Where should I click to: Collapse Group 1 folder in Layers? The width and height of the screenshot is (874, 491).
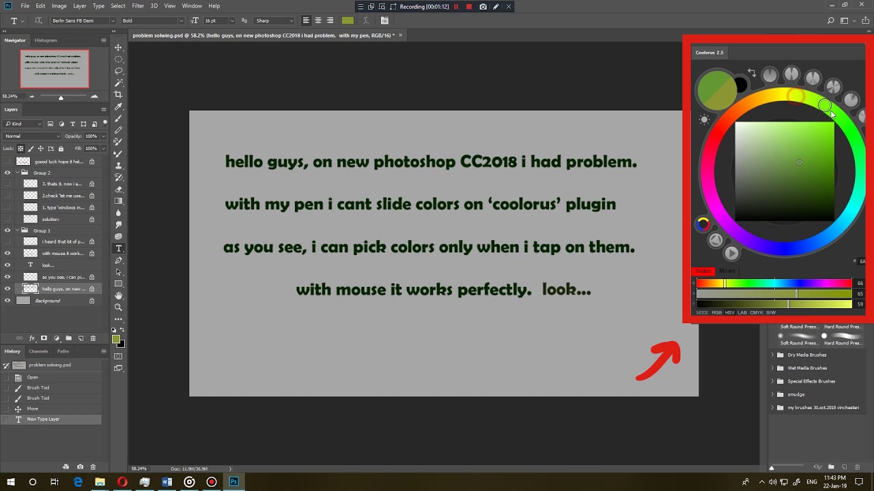18,230
